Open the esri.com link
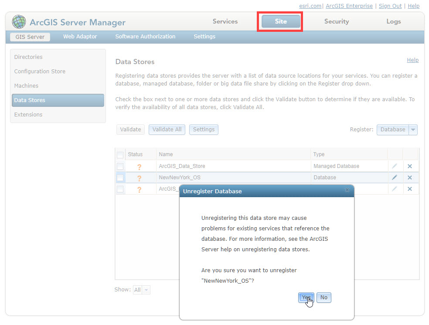 click(x=310, y=6)
